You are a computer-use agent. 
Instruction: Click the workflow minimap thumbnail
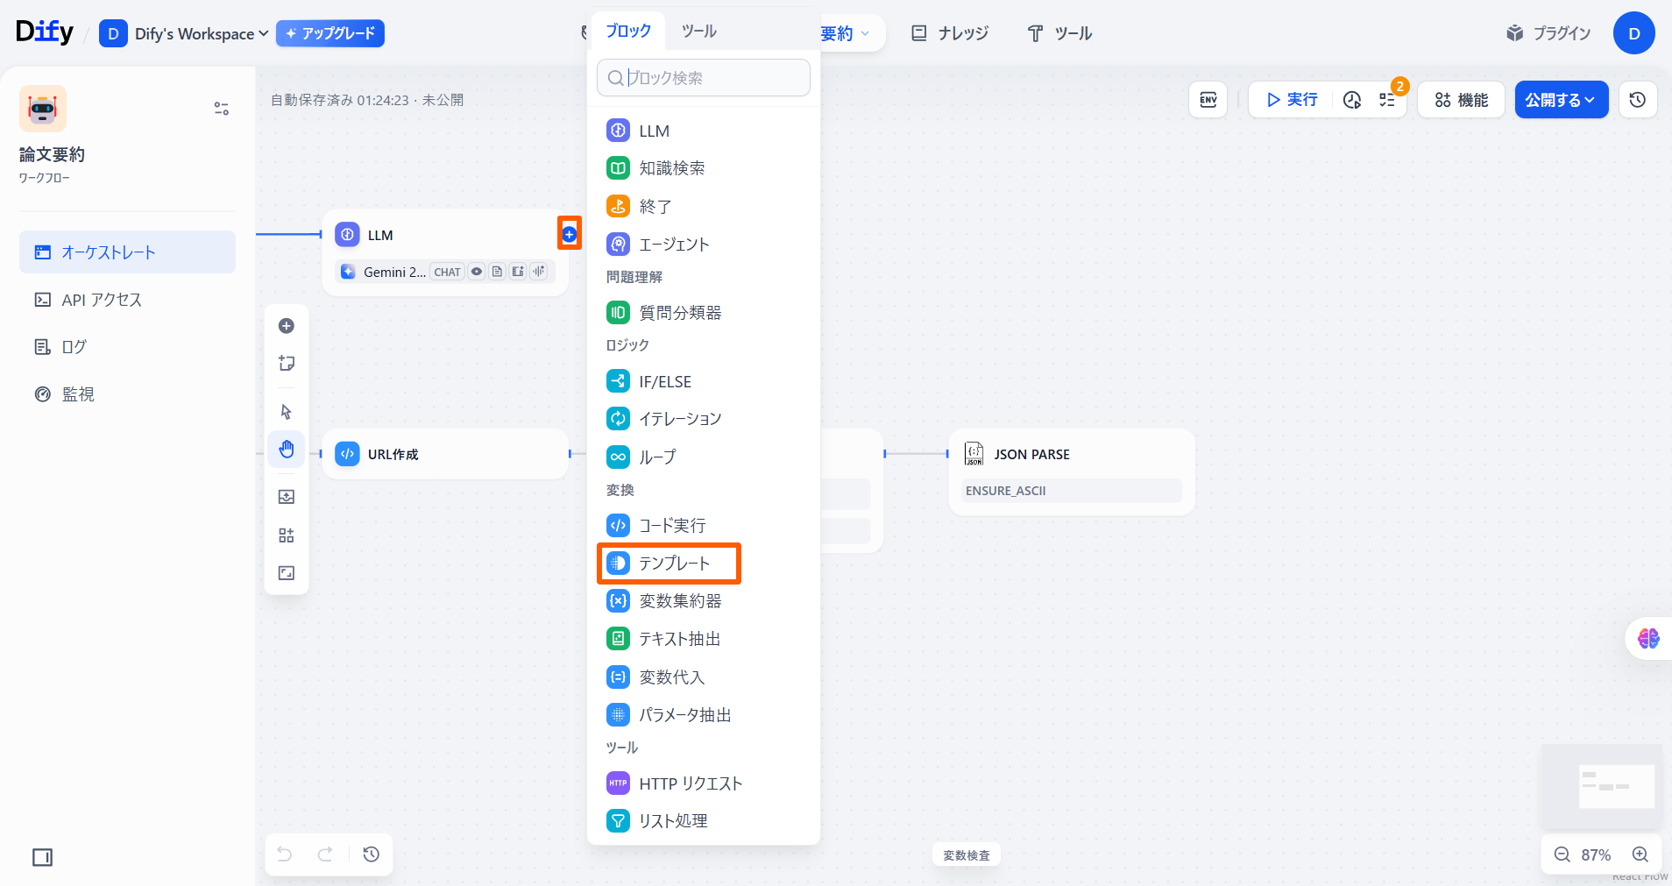[1602, 786]
